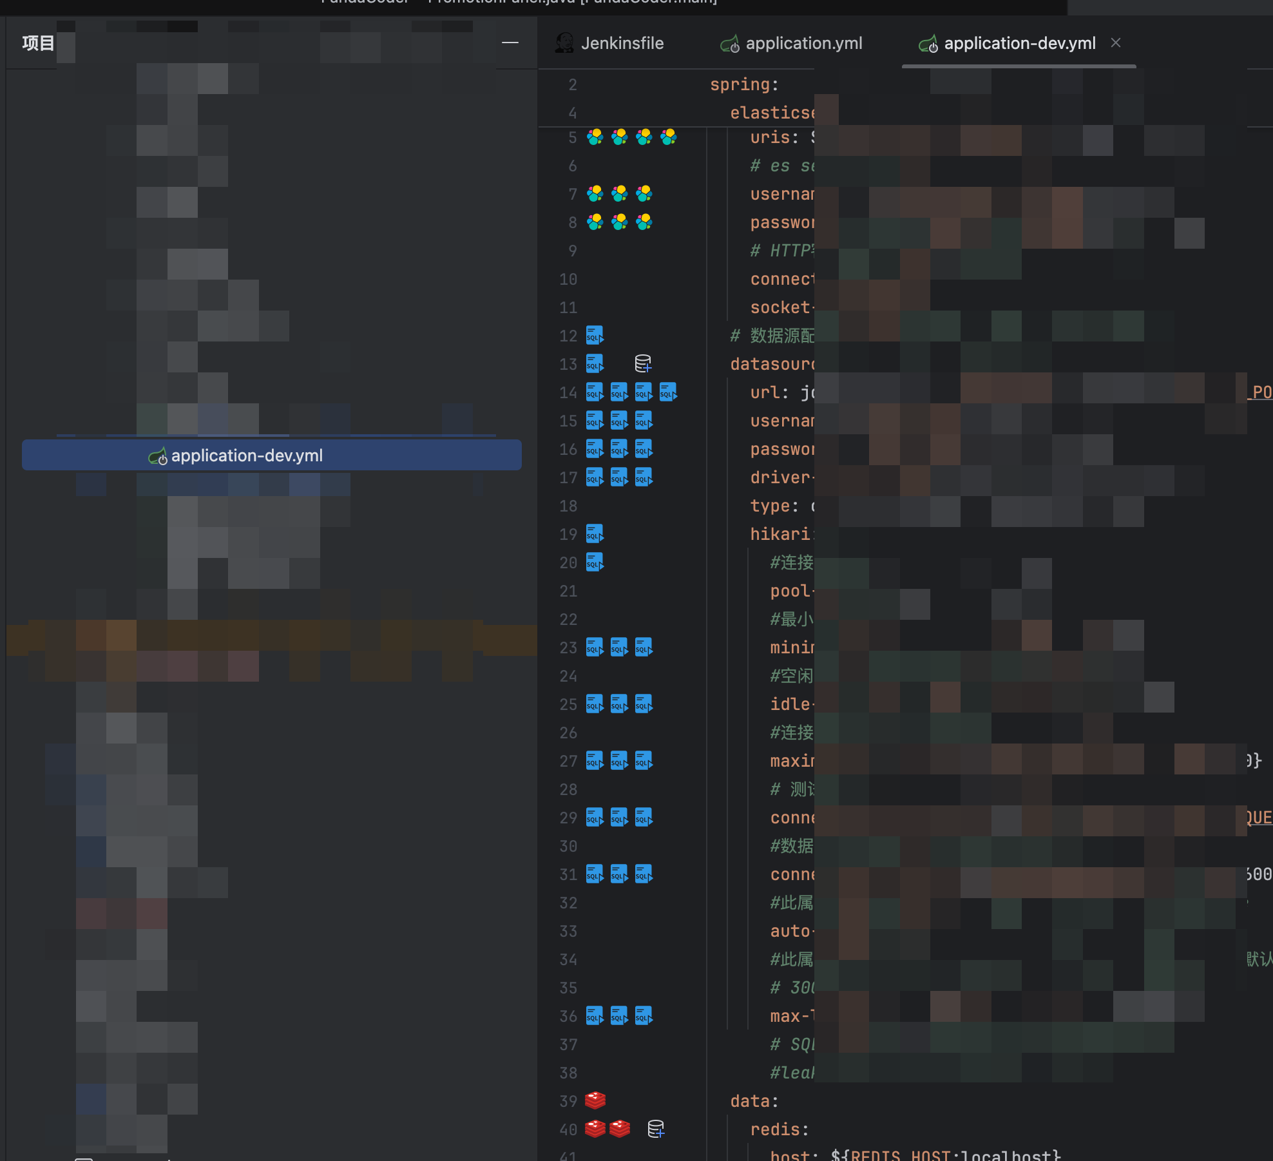Screen dimensions: 1273x1161
Task: Select application-dev.yml in the project tree
Action: 247,456
